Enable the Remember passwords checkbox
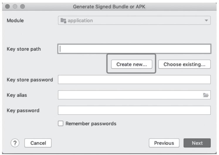Screen dimensions: 219x155 [61, 124]
